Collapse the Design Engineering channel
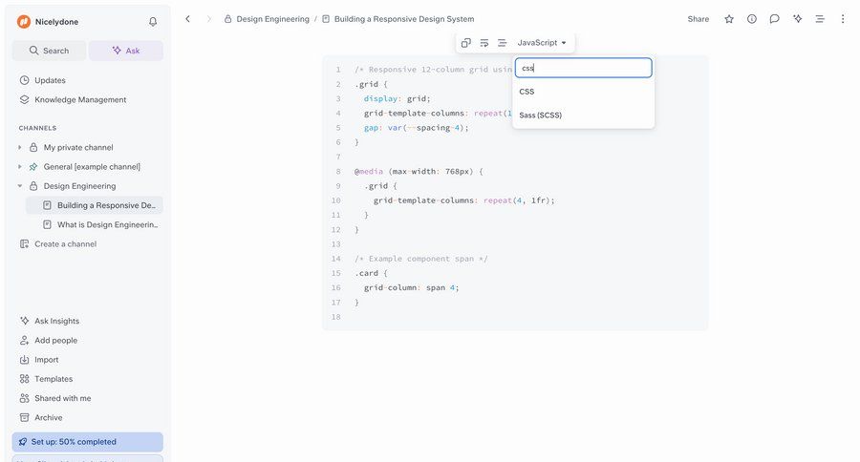 (x=20, y=186)
